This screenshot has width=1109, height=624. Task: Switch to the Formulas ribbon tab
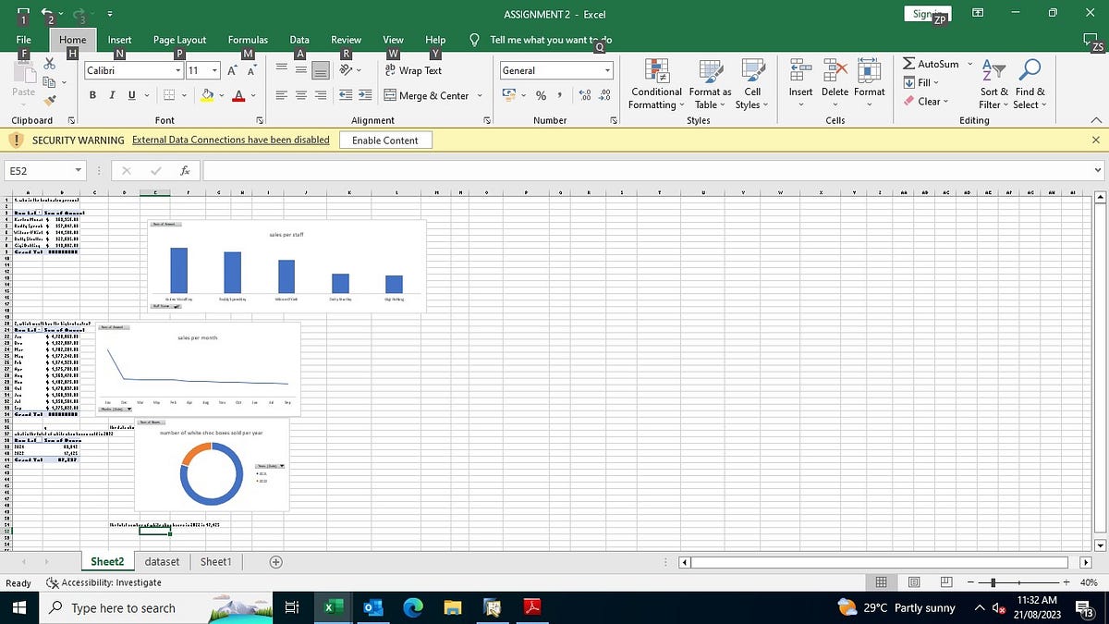point(247,40)
